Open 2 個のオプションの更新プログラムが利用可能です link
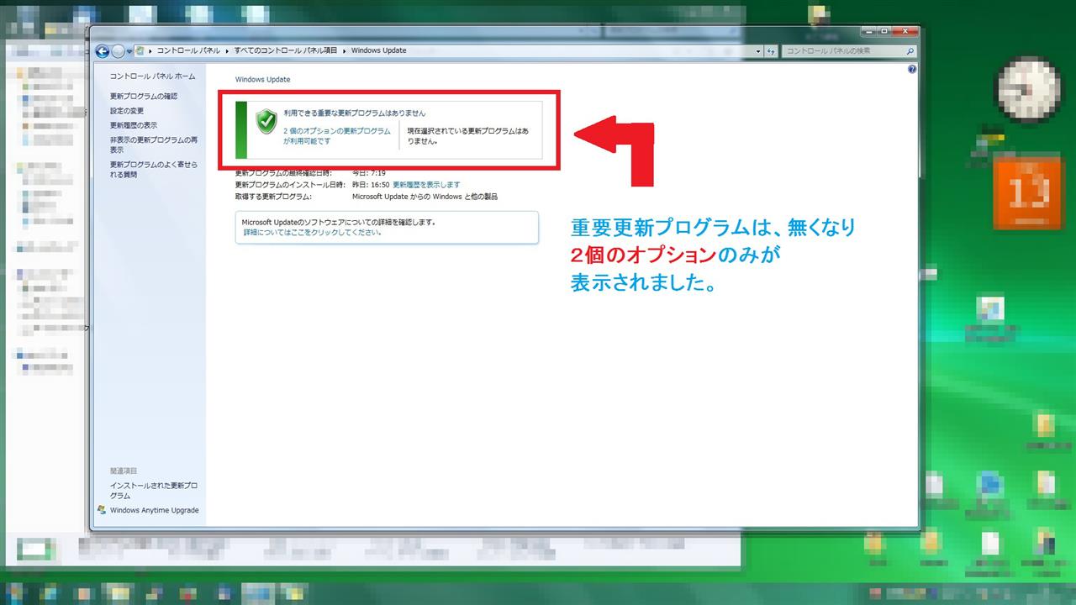 click(x=337, y=136)
